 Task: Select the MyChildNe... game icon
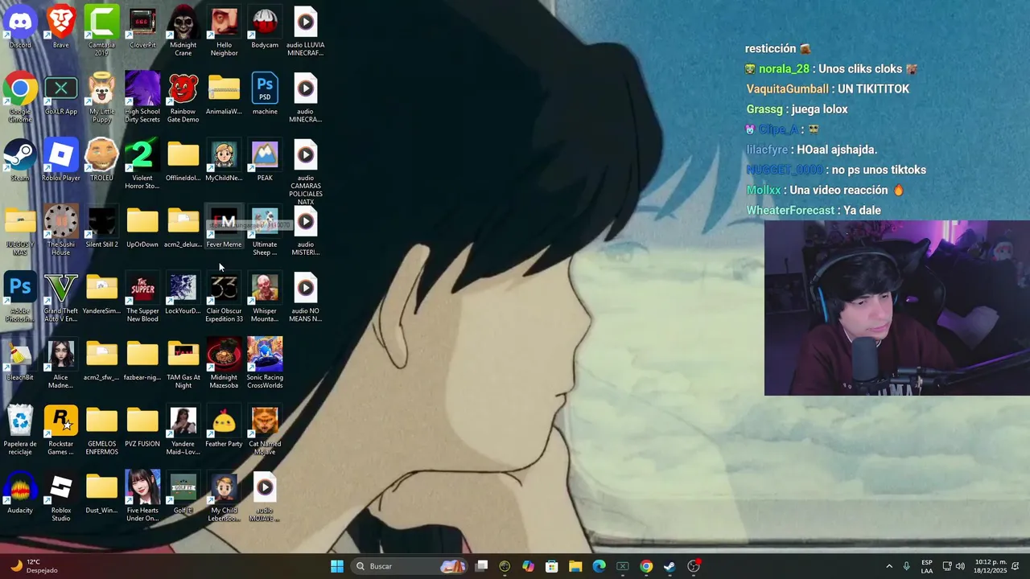(224, 161)
